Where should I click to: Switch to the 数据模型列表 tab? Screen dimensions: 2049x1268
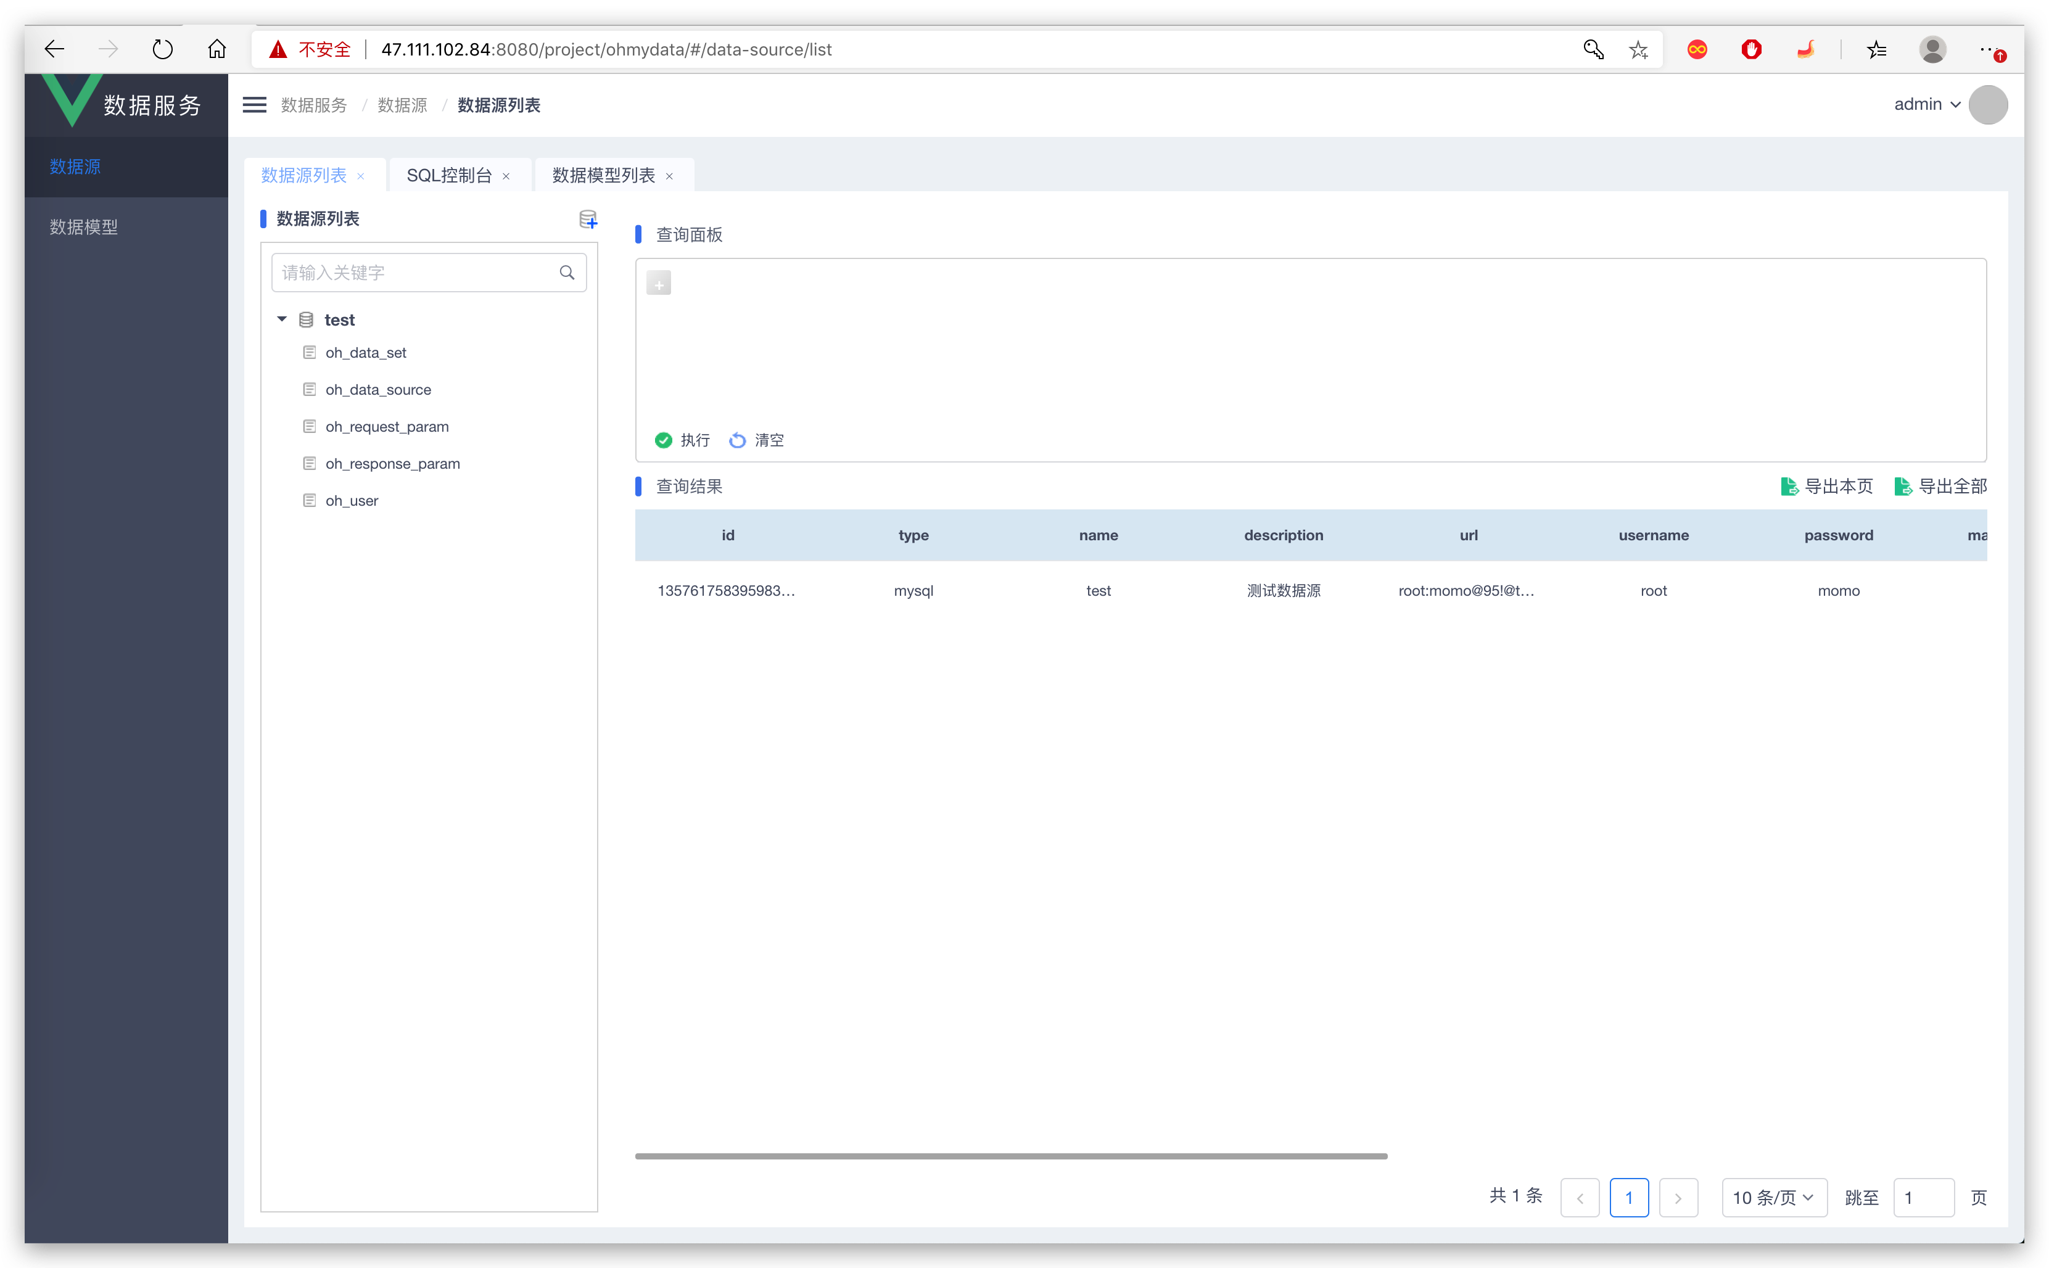[603, 175]
